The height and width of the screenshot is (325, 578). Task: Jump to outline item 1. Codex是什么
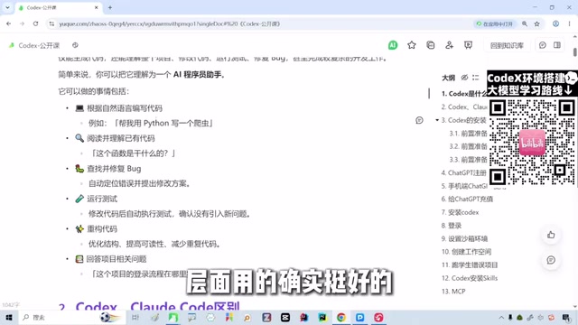tap(464, 94)
